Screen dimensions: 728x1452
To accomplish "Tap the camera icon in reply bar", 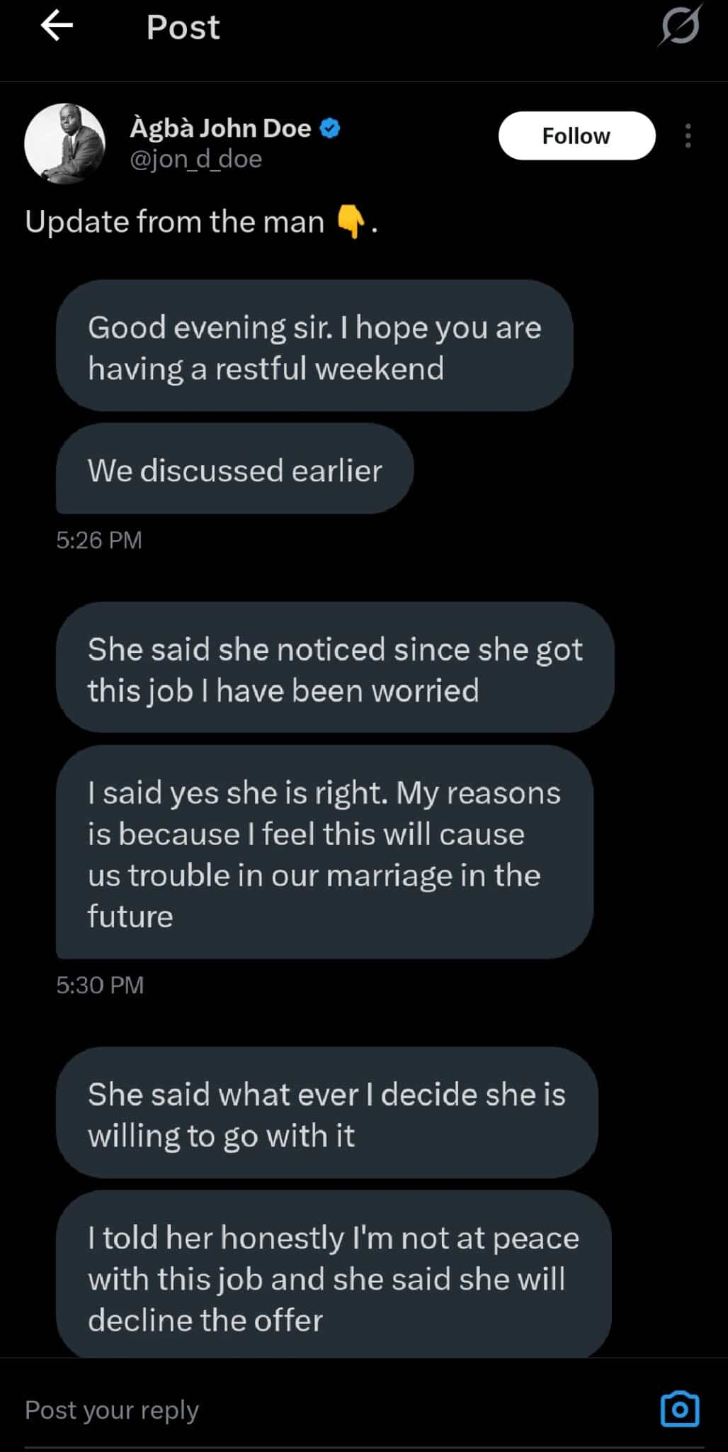I will 680,1409.
